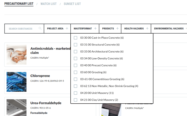Select 03 60 00 Grouting checkbox
187x116 pixels.
76,72
